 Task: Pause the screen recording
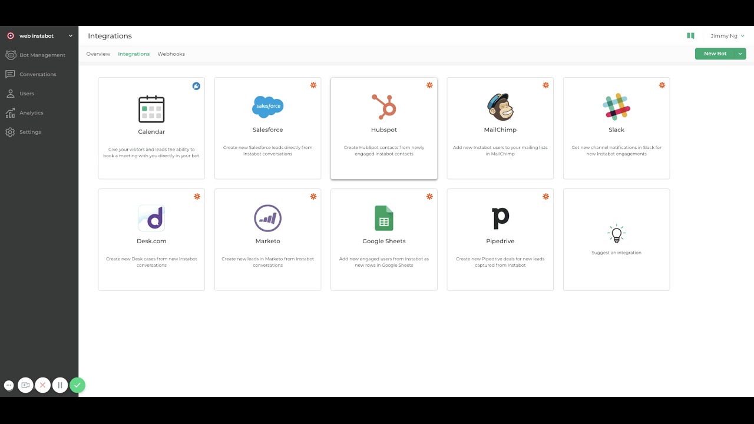coord(59,386)
